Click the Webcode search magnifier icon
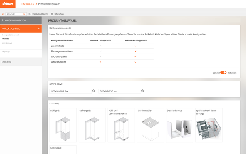Viewport: 246px width, 154px height. point(24,14)
